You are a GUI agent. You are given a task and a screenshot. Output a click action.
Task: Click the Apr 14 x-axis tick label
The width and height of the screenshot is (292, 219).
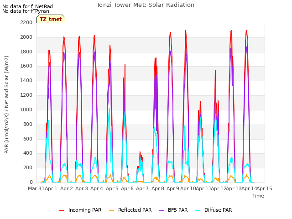click(249, 188)
